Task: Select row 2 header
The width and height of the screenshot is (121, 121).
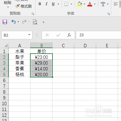Action: pyautogui.click(x=4, y=57)
